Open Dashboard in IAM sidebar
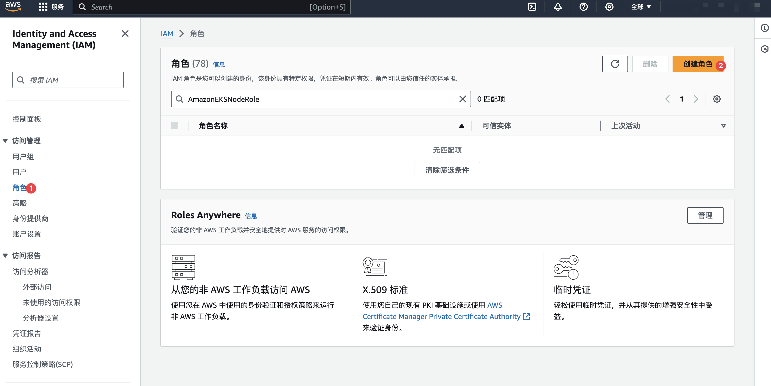The width and height of the screenshot is (771, 386). pos(27,119)
